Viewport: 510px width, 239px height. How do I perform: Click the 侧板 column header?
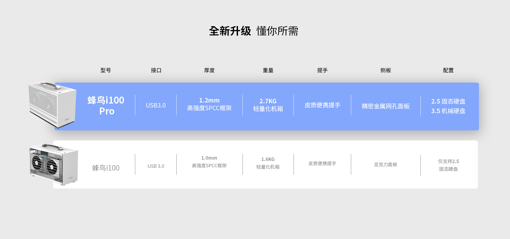pos(386,70)
